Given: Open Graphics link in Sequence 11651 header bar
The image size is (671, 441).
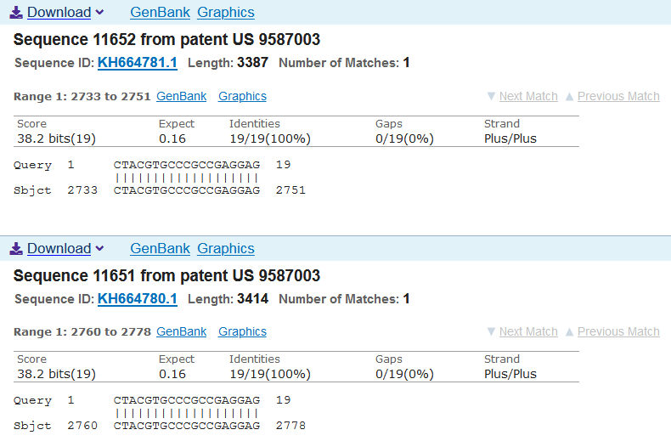Looking at the screenshot, I should 225,249.
